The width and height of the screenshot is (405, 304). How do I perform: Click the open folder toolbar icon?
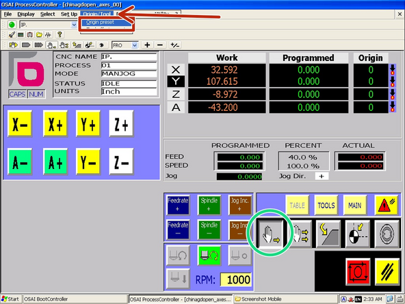39,35
